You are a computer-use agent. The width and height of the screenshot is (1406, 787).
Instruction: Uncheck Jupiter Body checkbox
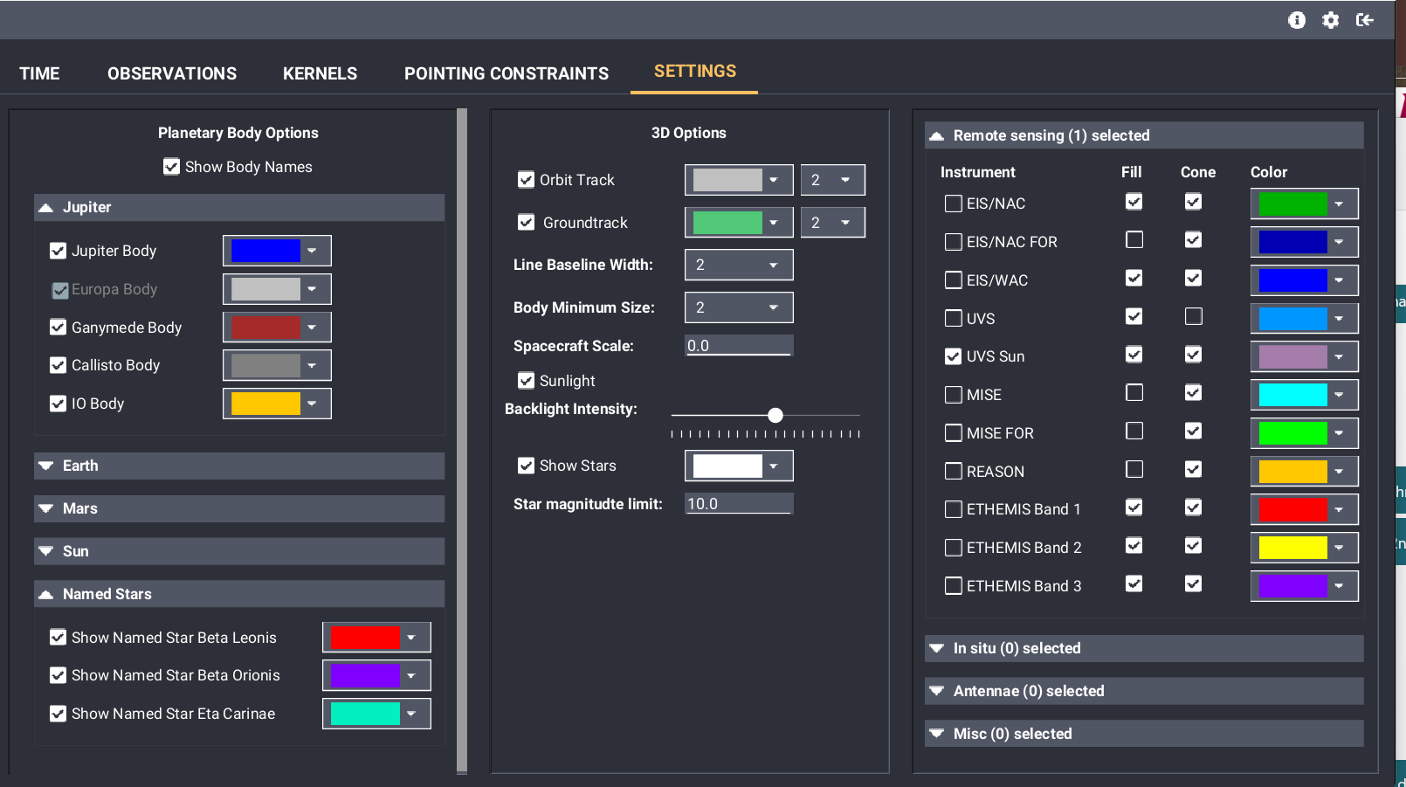click(x=58, y=251)
